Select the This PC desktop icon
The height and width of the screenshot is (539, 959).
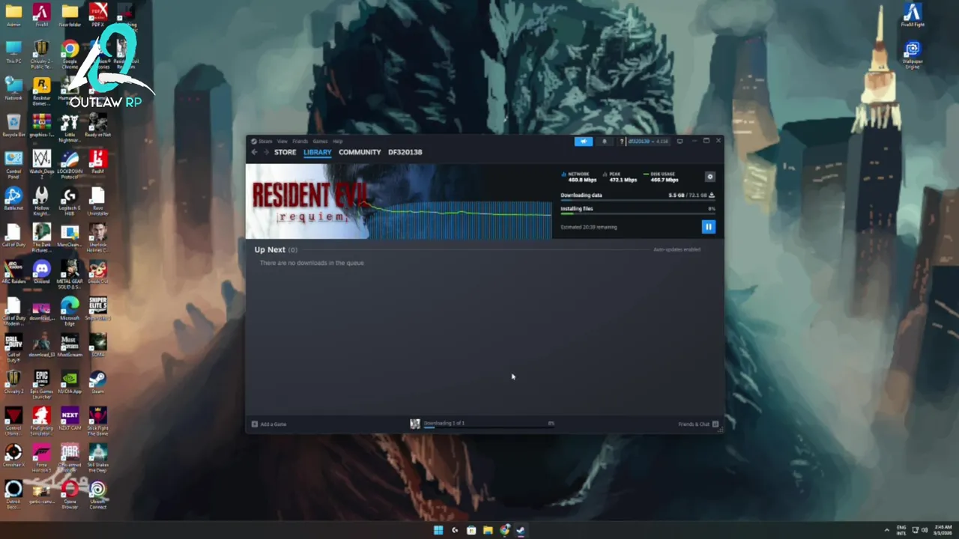coord(13,52)
